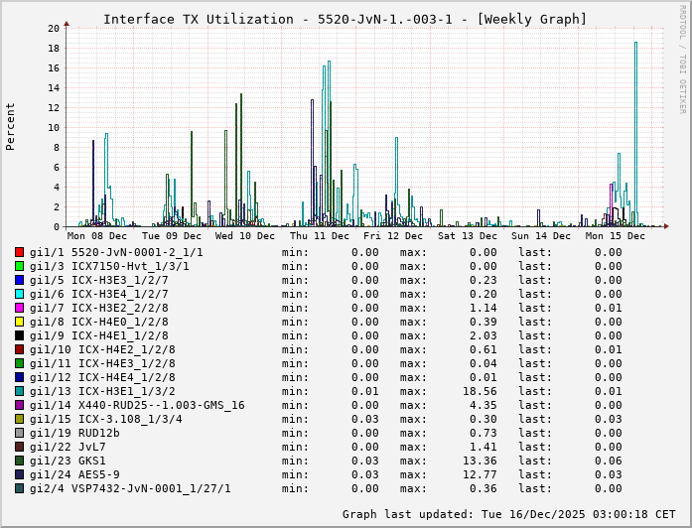Select the gi1/14 X440-RUD25 purple swatch

(19, 405)
